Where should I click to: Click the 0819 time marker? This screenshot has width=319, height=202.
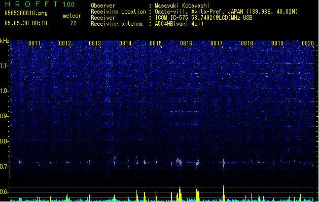(277, 43)
